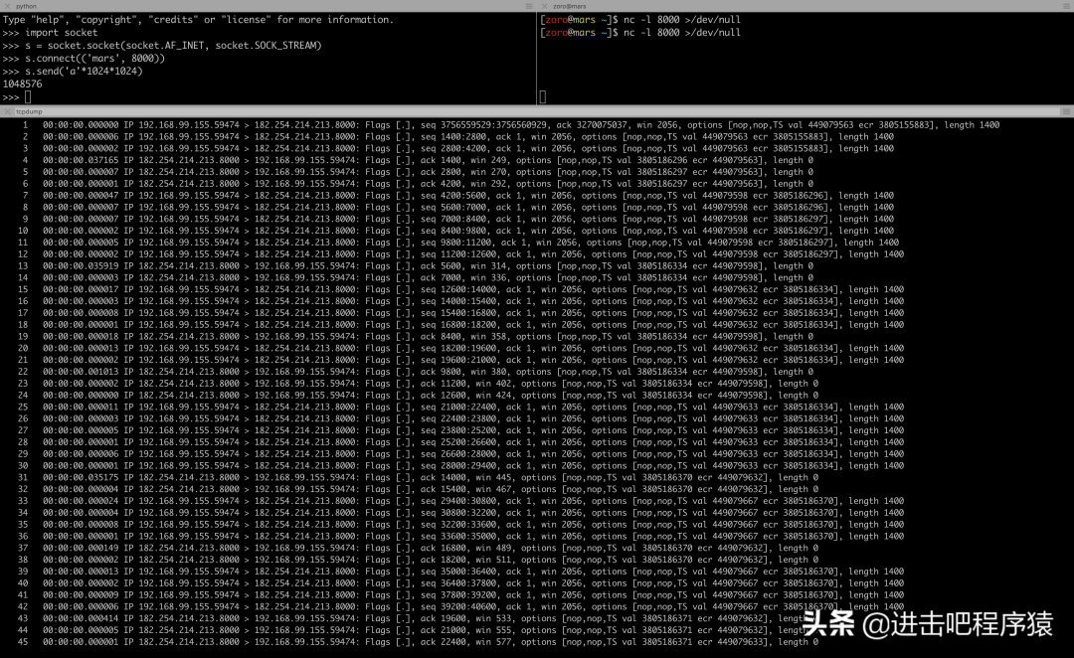The width and height of the screenshot is (1074, 658).
Task: Click the empty Python >>> prompt cursor
Action: click(x=28, y=97)
